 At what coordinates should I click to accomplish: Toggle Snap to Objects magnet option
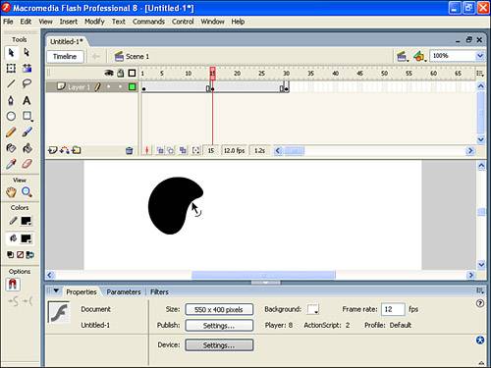pyautogui.click(x=13, y=285)
